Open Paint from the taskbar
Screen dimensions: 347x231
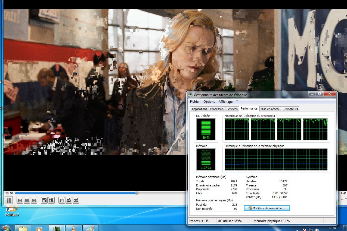tap(90, 228)
